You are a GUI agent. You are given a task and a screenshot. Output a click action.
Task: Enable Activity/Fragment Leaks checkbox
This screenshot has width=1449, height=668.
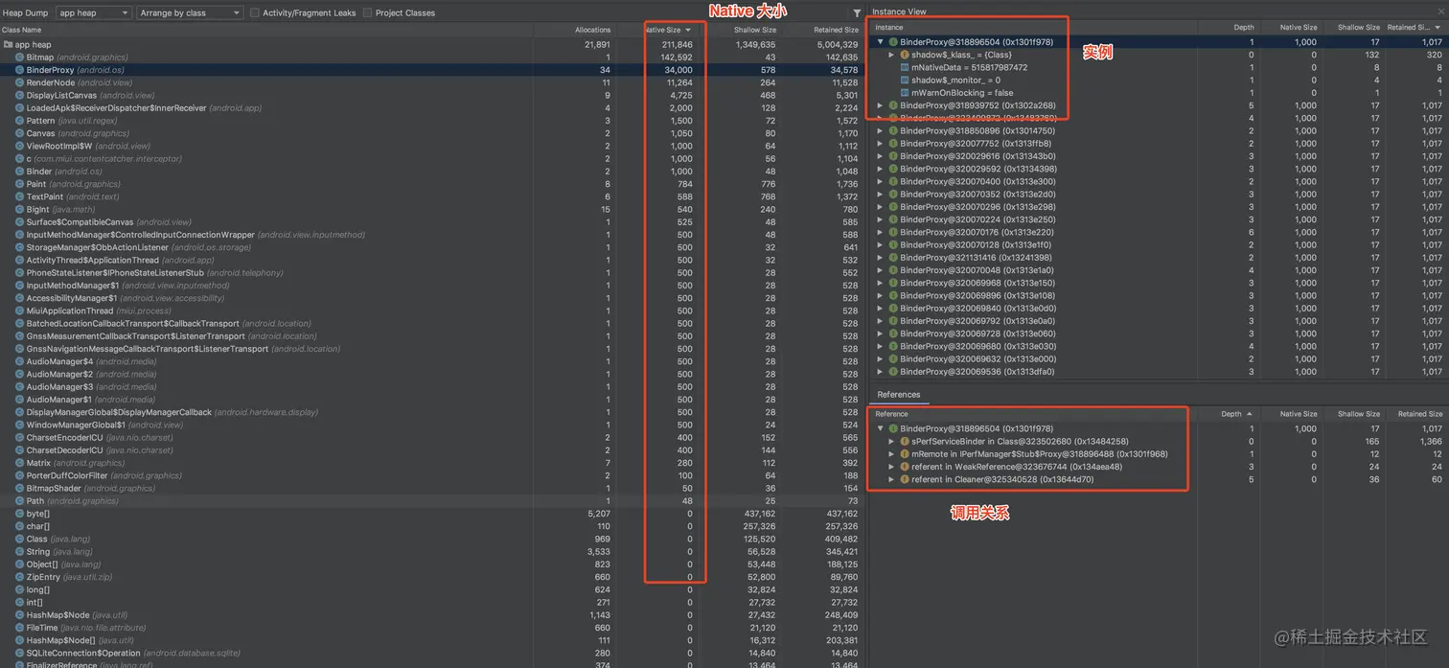pyautogui.click(x=254, y=13)
